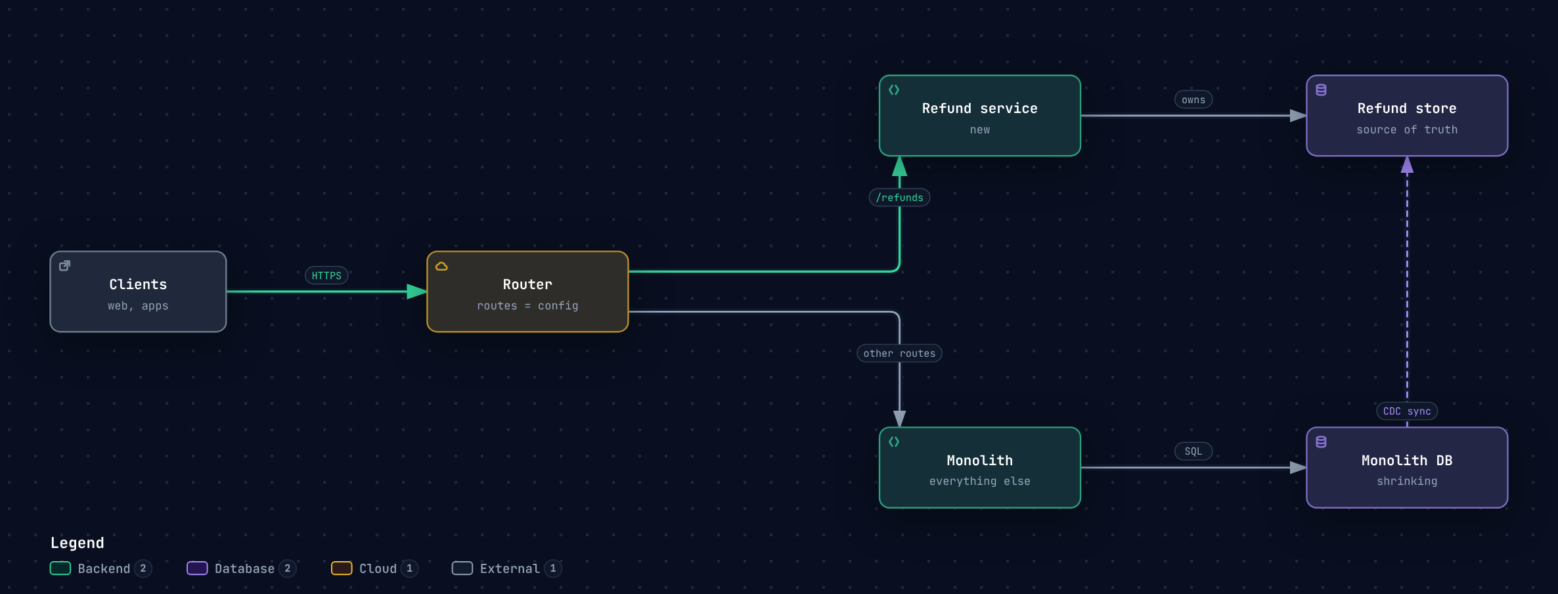Click the external-link icon on Clients node
This screenshot has width=1558, height=594.
65,266
